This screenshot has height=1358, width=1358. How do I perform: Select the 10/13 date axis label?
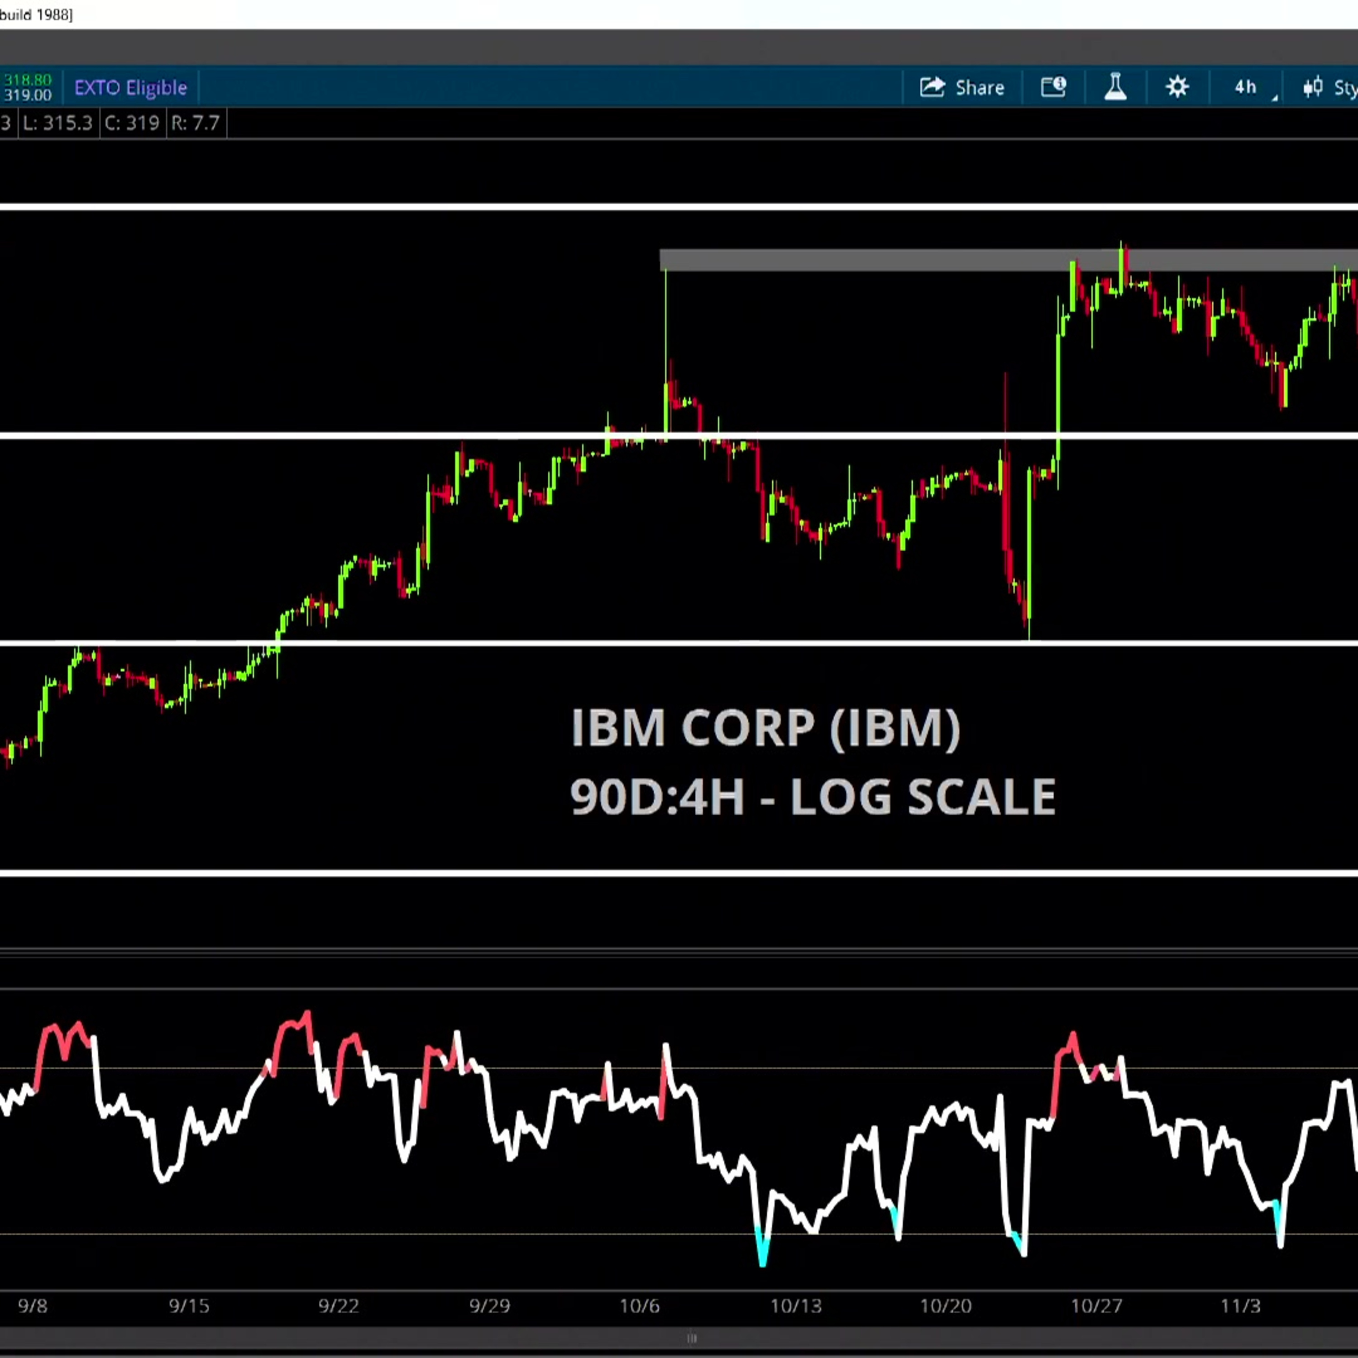796,1306
